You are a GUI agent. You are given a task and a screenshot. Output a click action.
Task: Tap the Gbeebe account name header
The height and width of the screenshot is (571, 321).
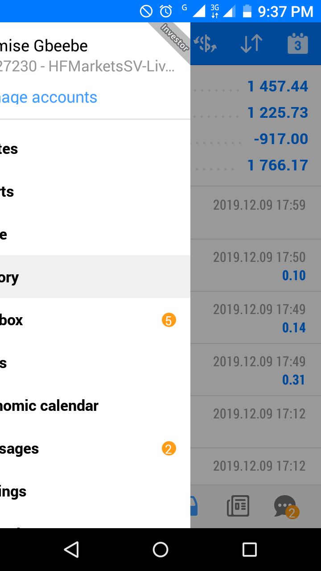tap(44, 46)
